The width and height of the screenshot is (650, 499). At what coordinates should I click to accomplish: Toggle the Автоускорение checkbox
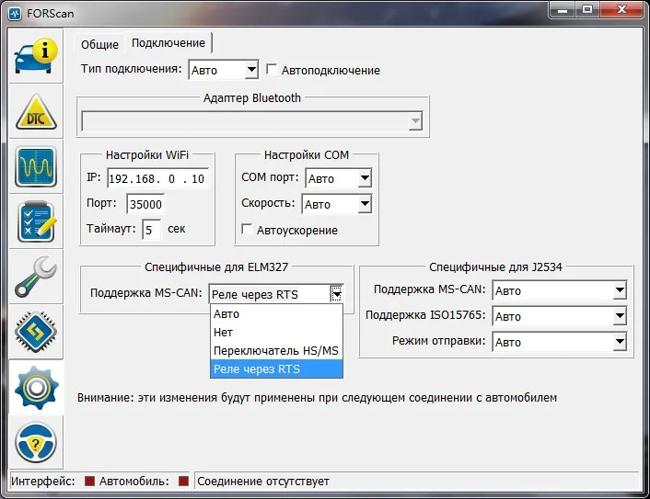pyautogui.click(x=247, y=229)
